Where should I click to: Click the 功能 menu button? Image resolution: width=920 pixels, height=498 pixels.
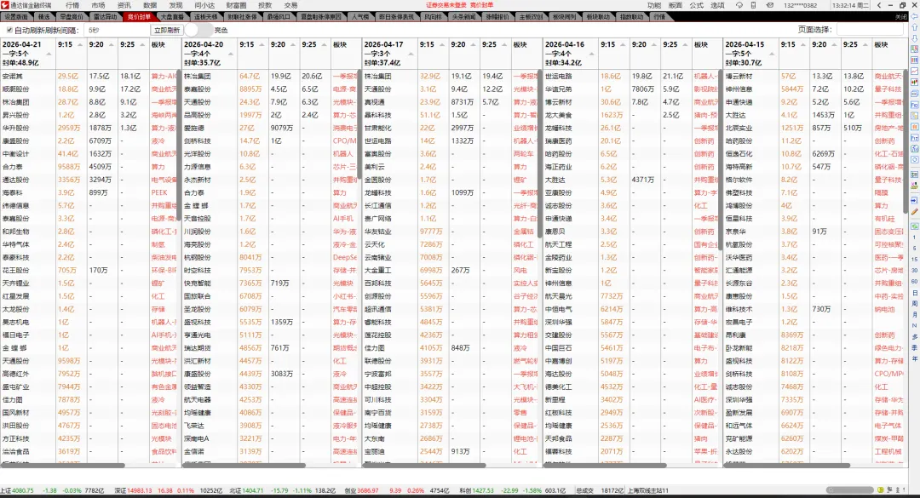[654, 5]
